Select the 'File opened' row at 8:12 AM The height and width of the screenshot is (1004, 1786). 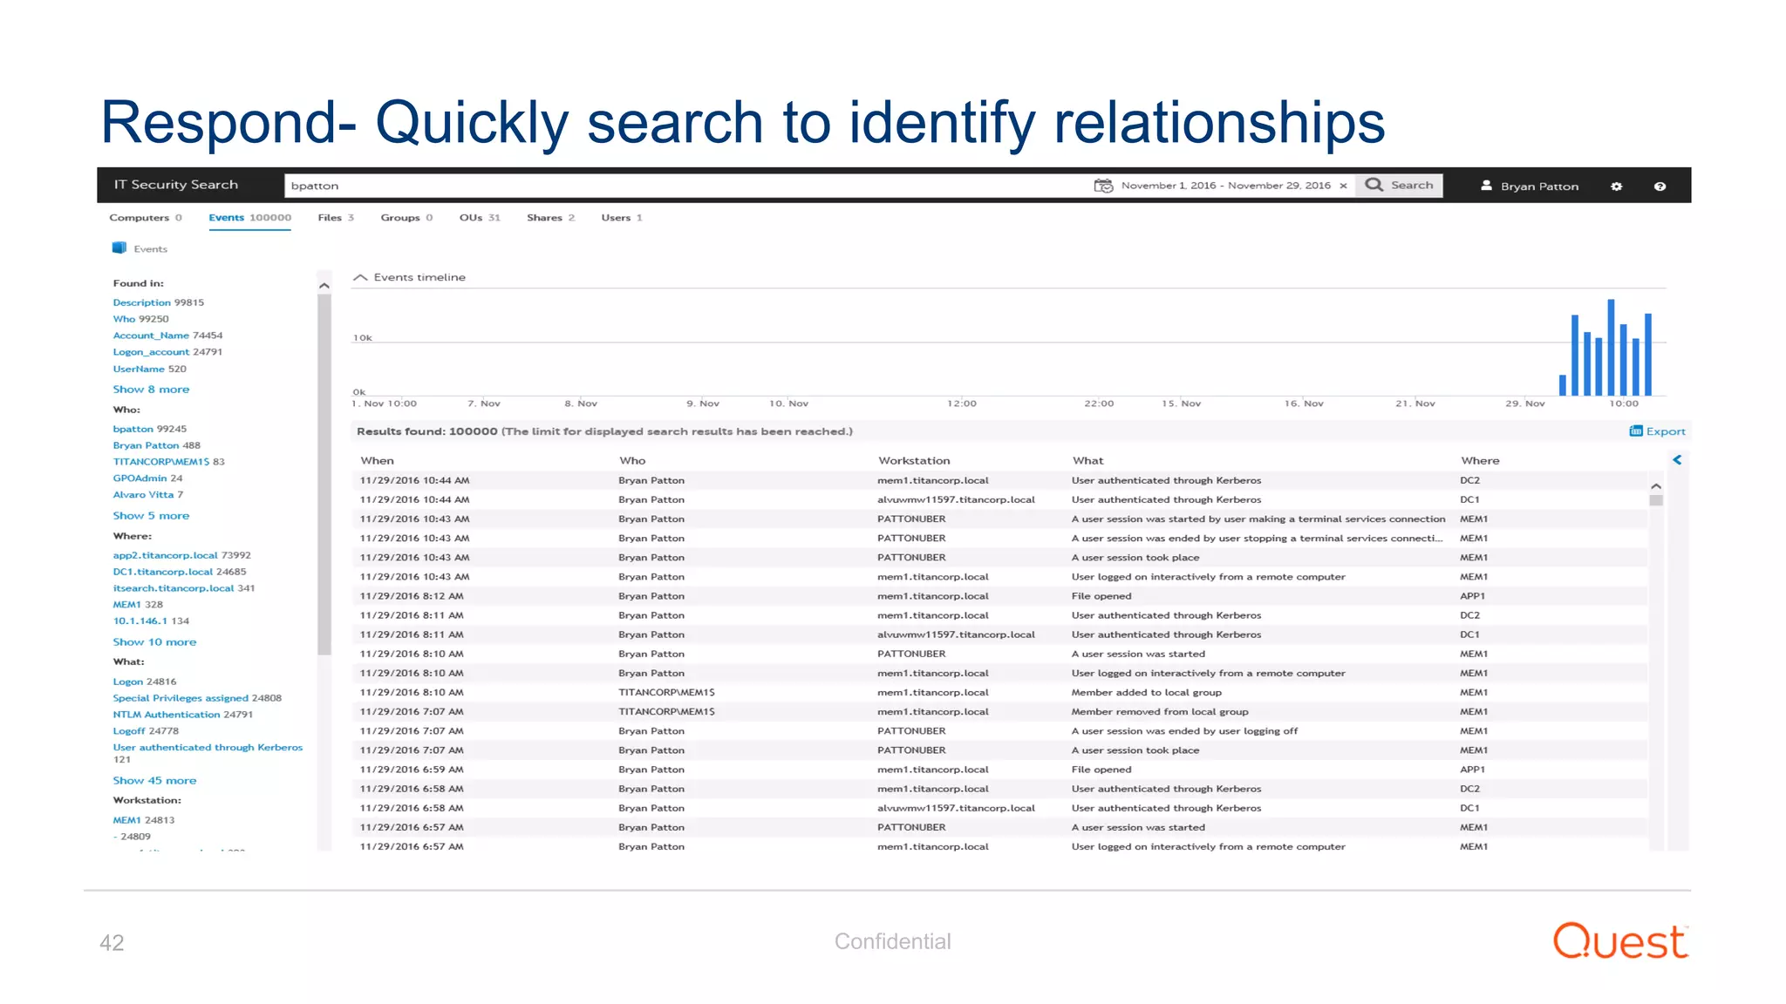click(1000, 596)
